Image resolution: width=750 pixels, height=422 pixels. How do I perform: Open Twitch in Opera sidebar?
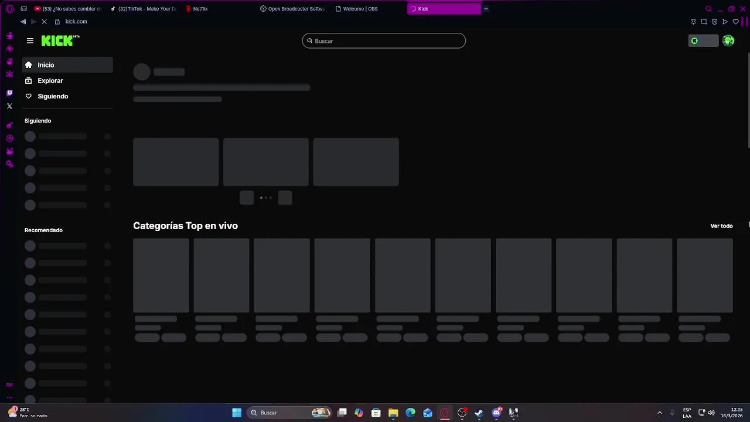coord(9,93)
